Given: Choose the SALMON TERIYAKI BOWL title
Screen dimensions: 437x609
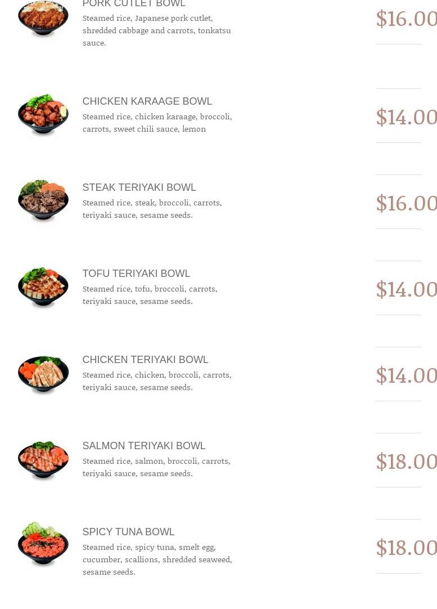Looking at the screenshot, I should (143, 446).
